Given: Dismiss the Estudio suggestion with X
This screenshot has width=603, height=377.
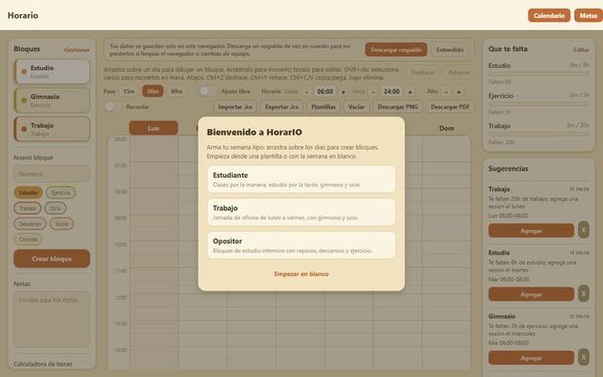Looking at the screenshot, I should 583,293.
